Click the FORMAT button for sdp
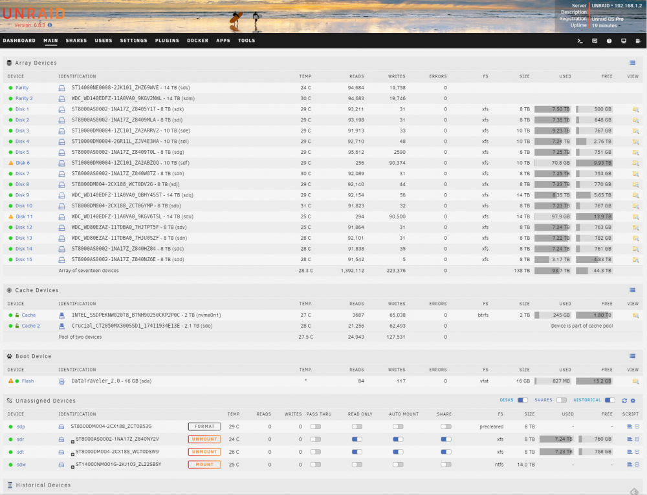The height and width of the screenshot is (495, 647). coord(204,427)
